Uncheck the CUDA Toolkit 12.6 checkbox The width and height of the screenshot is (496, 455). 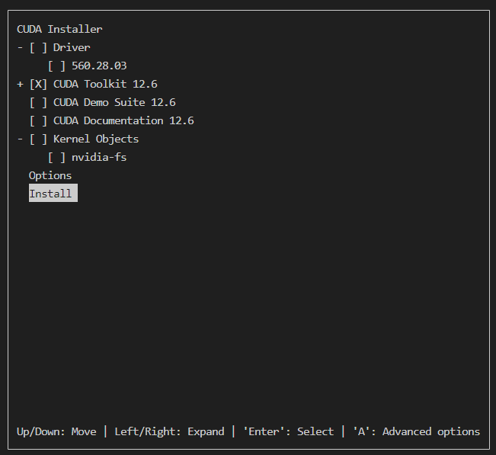38,85
